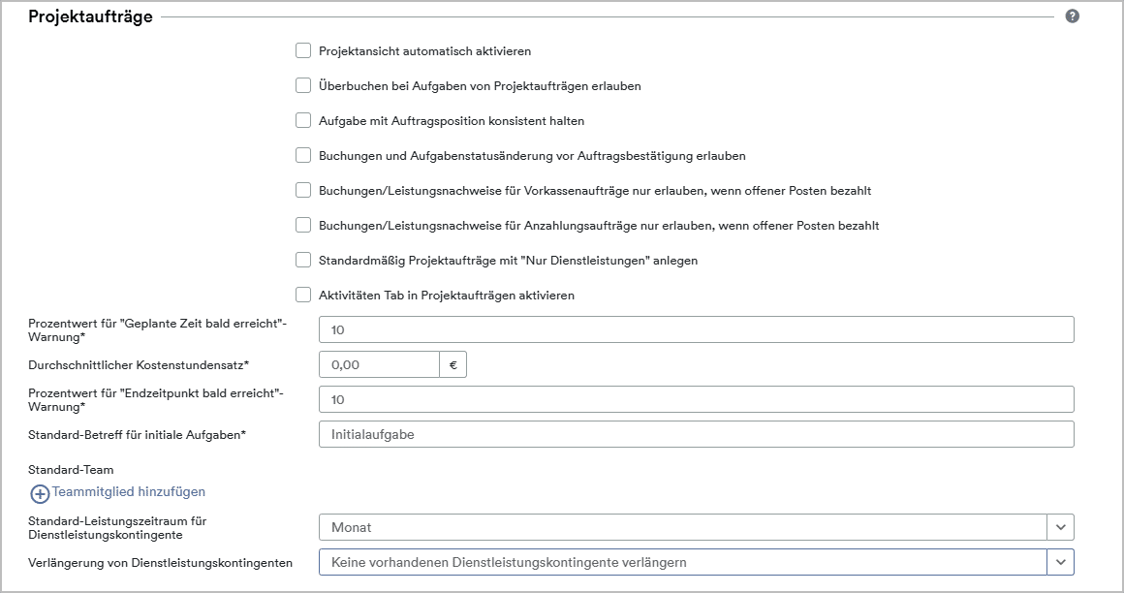Tick the Anzahlungsaufträge open-item paid checkbox
This screenshot has height=593, width=1124.
point(303,225)
